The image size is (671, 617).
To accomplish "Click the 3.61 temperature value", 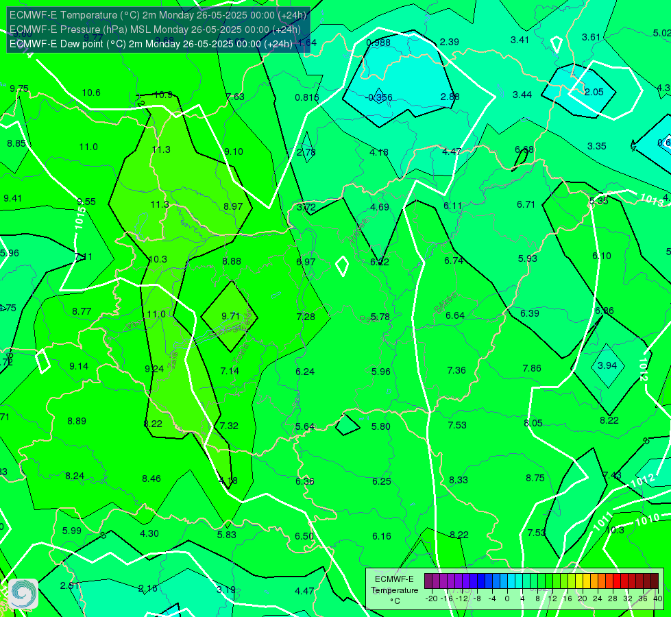I will (x=591, y=37).
